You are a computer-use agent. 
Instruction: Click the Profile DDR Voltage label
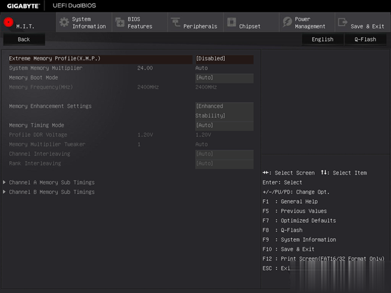[x=38, y=135]
